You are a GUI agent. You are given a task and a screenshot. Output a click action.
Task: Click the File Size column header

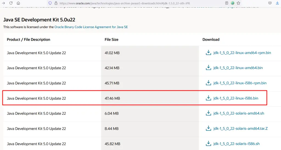[111, 39]
